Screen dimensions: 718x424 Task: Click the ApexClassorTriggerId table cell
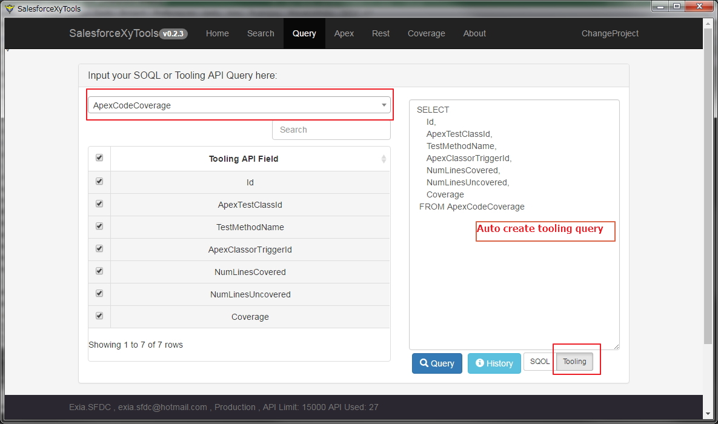coord(250,250)
